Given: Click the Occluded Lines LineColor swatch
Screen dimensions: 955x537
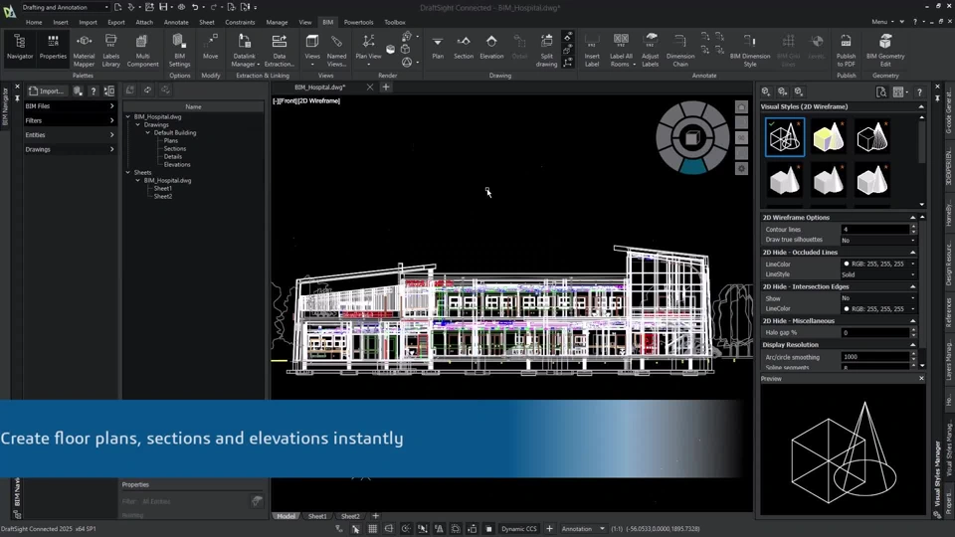Looking at the screenshot, I should point(847,264).
